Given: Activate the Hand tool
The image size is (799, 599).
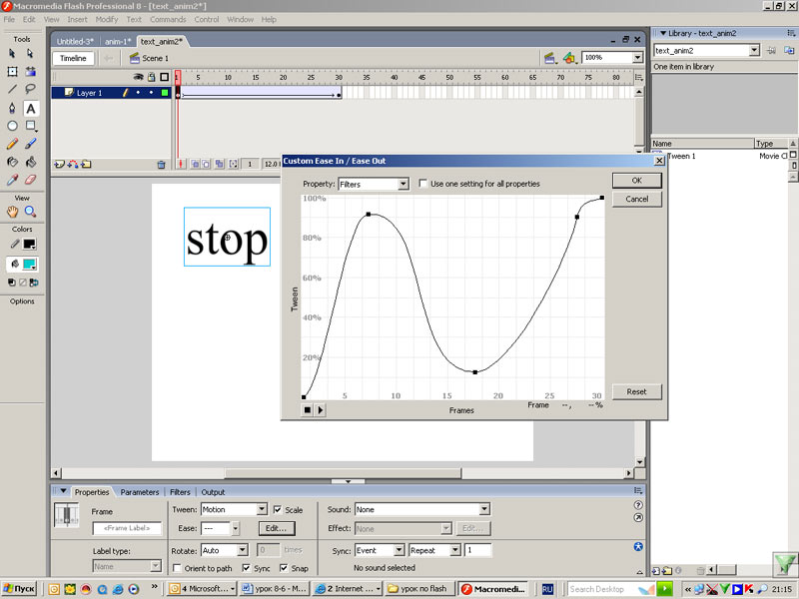Looking at the screenshot, I should click(12, 212).
